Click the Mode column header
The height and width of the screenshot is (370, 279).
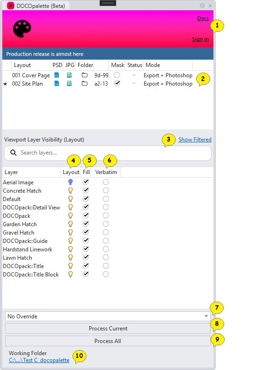click(x=153, y=65)
